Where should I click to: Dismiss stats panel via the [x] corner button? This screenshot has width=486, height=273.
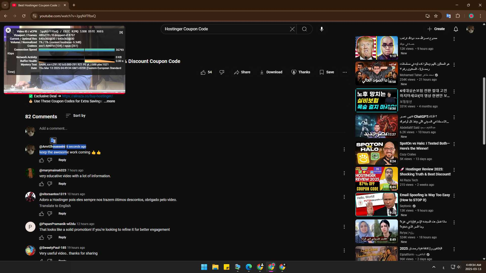click(x=121, y=32)
